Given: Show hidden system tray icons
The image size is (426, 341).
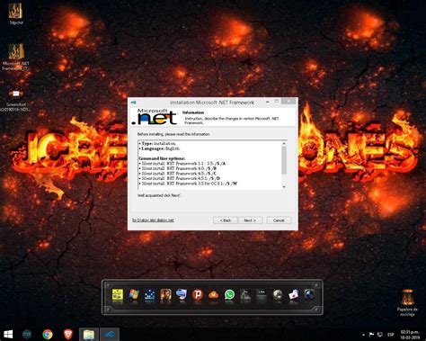Looking at the screenshot, I should tap(363, 335).
